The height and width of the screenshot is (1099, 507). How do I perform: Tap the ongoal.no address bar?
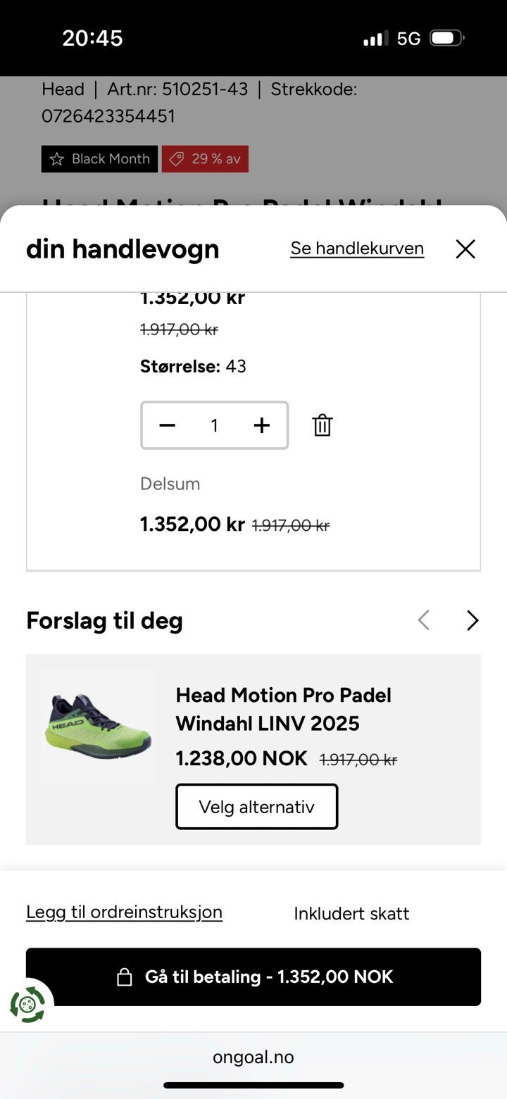[254, 1057]
